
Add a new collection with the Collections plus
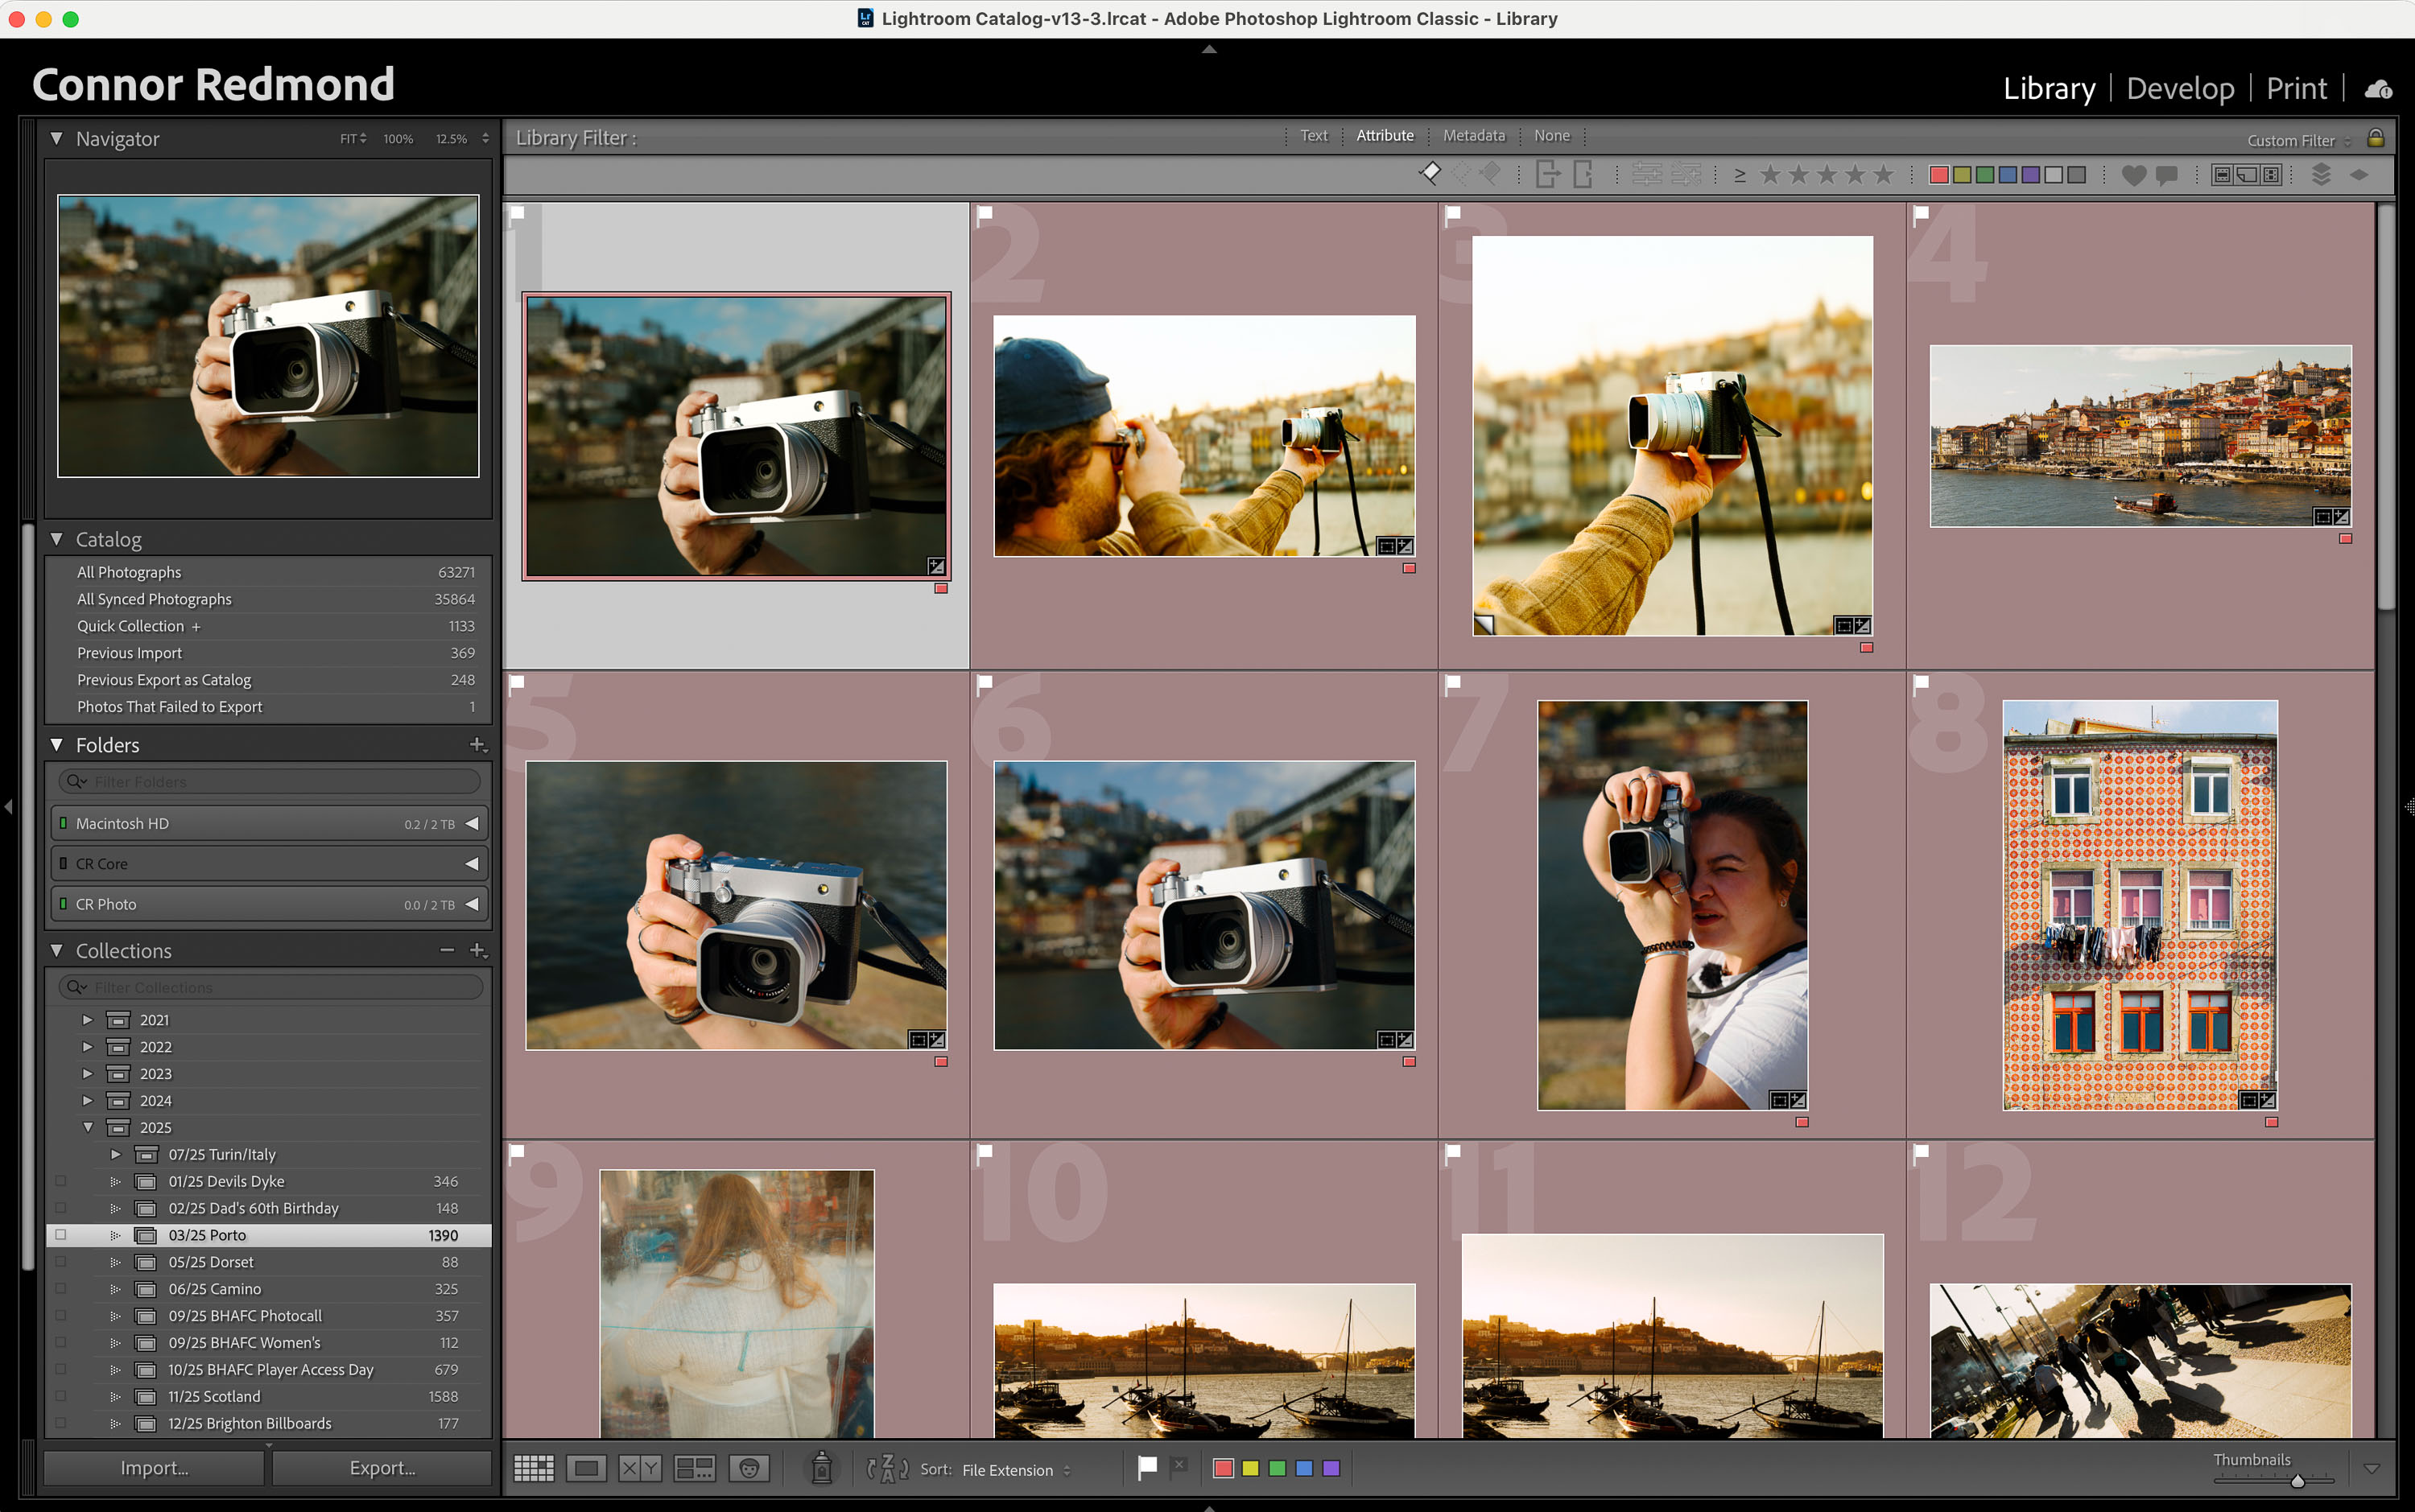pyautogui.click(x=477, y=950)
